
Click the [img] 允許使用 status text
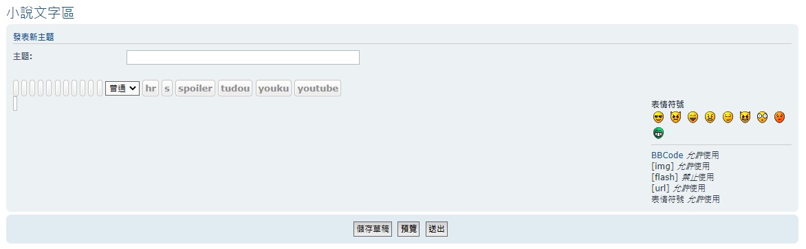coord(681,166)
